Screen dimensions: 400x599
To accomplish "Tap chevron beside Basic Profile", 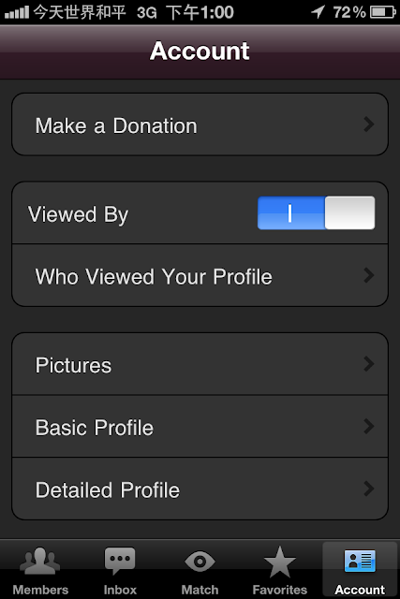I will (369, 427).
